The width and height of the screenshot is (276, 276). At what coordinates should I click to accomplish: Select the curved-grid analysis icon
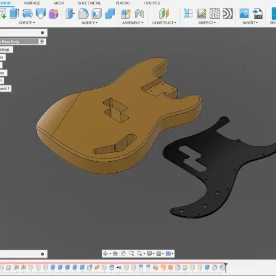pos(215,13)
